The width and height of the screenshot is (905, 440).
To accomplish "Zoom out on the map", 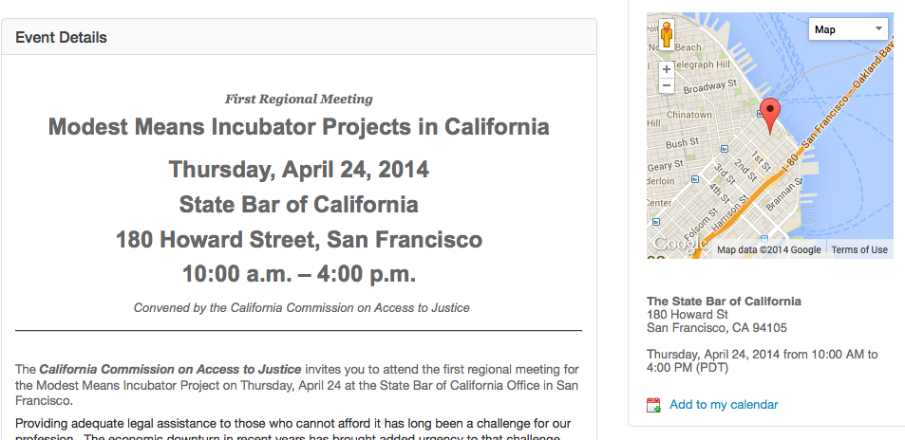I will [x=667, y=85].
